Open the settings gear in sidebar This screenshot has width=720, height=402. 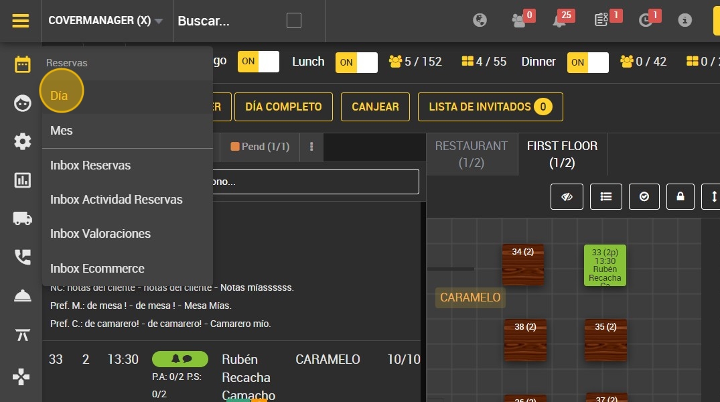click(x=22, y=141)
